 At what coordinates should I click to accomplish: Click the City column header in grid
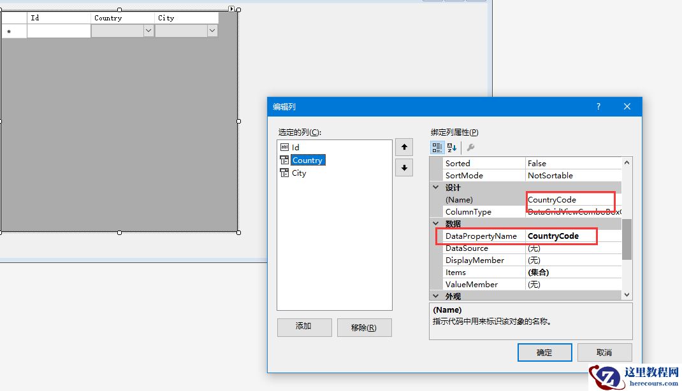pos(187,18)
